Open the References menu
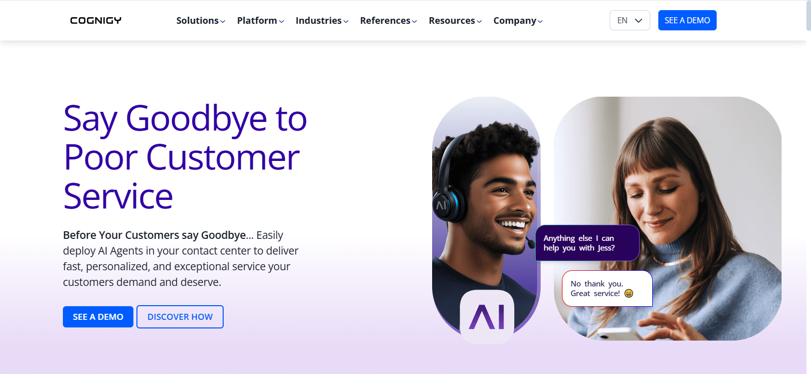This screenshot has width=811, height=374. (x=389, y=21)
